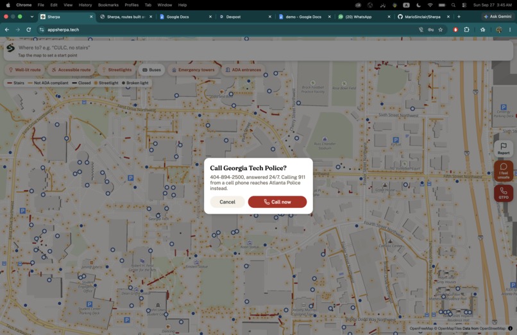Open the History menu
Screen dimensions: 517x335
(x=85, y=5)
